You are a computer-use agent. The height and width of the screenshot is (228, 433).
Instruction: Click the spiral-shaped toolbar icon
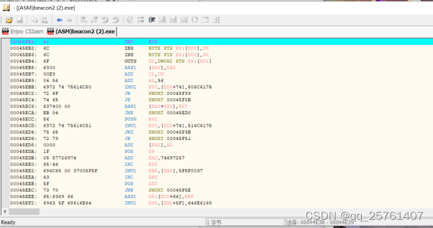point(130,20)
